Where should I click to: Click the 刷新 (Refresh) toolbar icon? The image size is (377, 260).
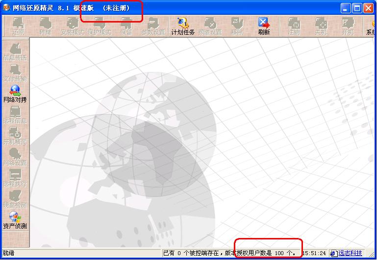point(264,26)
